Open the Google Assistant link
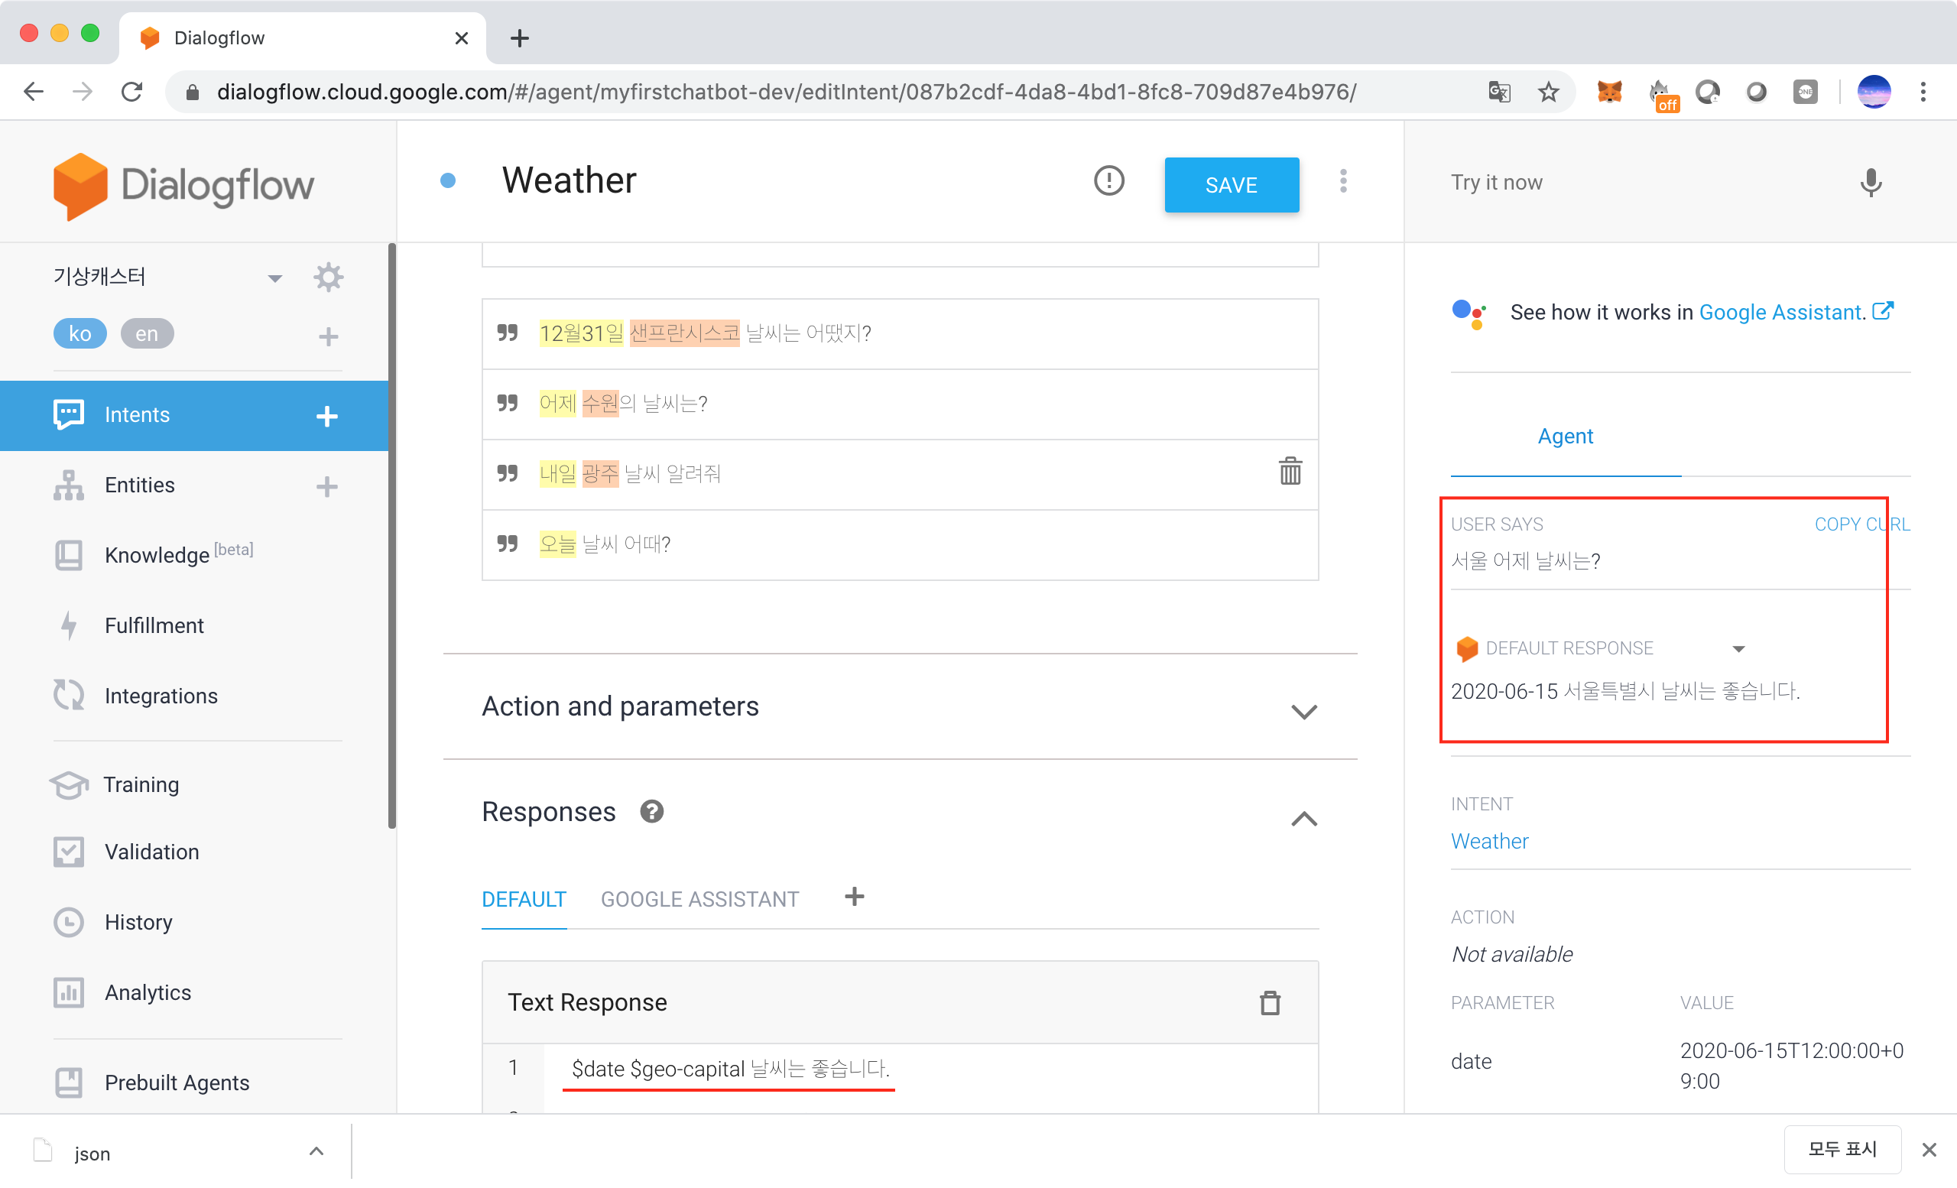Viewport: 1957px width, 1188px height. coord(1781,312)
